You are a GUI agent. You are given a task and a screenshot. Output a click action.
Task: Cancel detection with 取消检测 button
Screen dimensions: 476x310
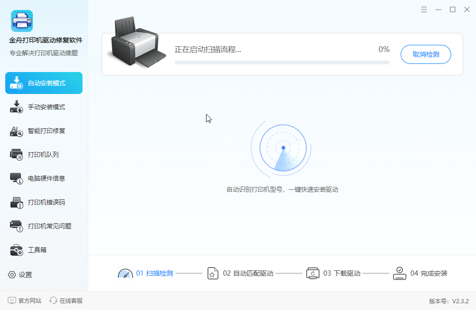tap(425, 54)
